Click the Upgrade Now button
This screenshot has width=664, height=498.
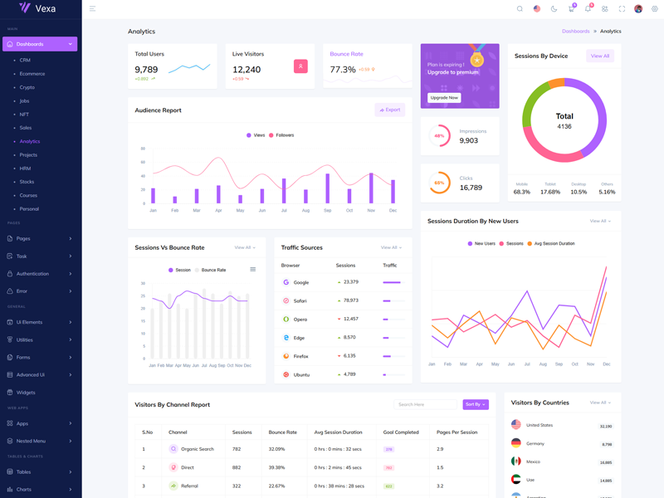[x=444, y=98]
